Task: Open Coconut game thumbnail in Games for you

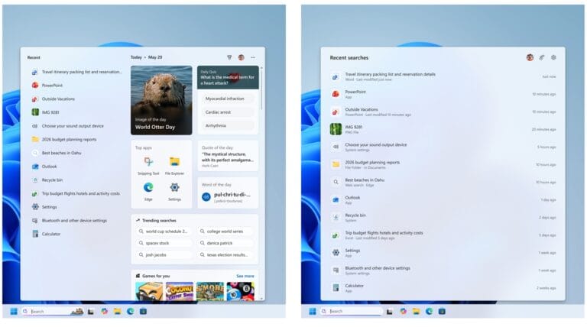Action: pyautogui.click(x=180, y=291)
